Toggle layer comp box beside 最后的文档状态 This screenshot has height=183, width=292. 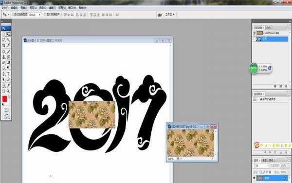255,99
